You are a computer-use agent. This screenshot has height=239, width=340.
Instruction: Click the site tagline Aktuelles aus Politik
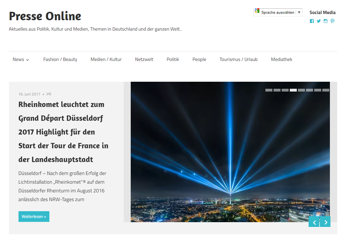pyautogui.click(x=95, y=29)
